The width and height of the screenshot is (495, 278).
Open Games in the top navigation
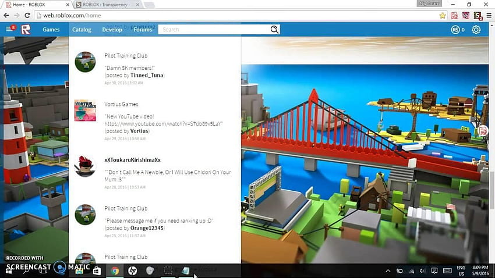(51, 30)
